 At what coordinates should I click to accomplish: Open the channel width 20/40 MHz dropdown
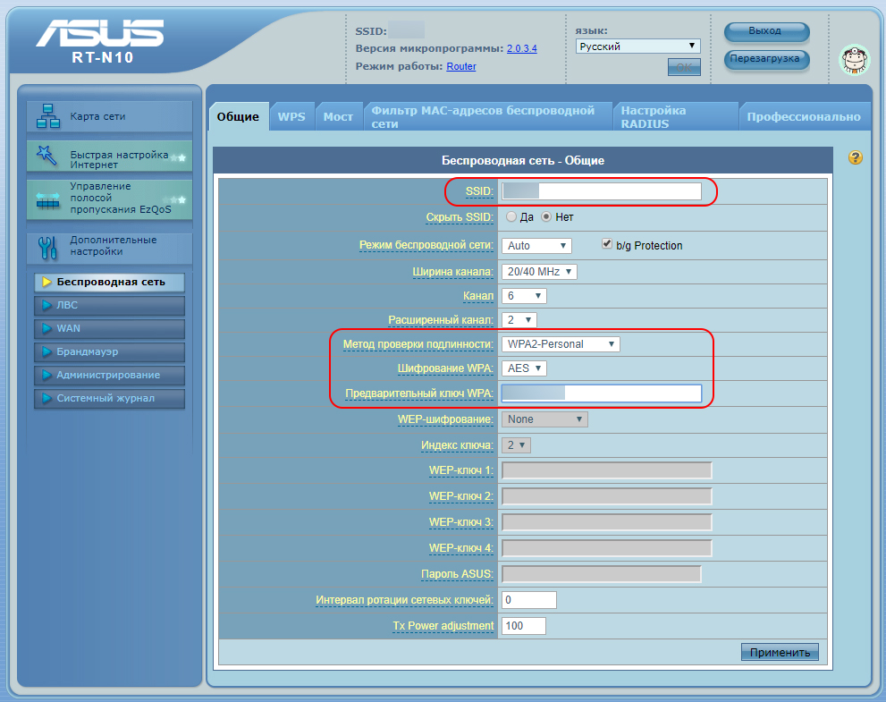tap(539, 272)
